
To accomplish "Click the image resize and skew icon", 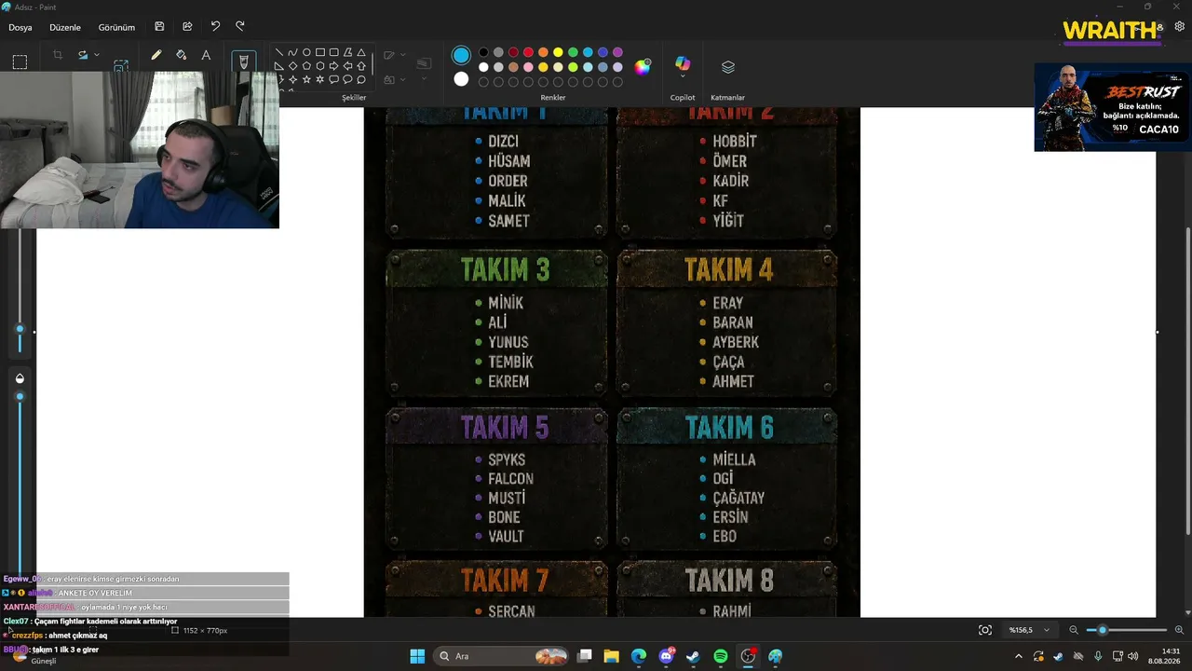I will 121,65.
